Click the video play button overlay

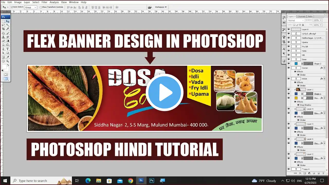click(x=164, y=92)
